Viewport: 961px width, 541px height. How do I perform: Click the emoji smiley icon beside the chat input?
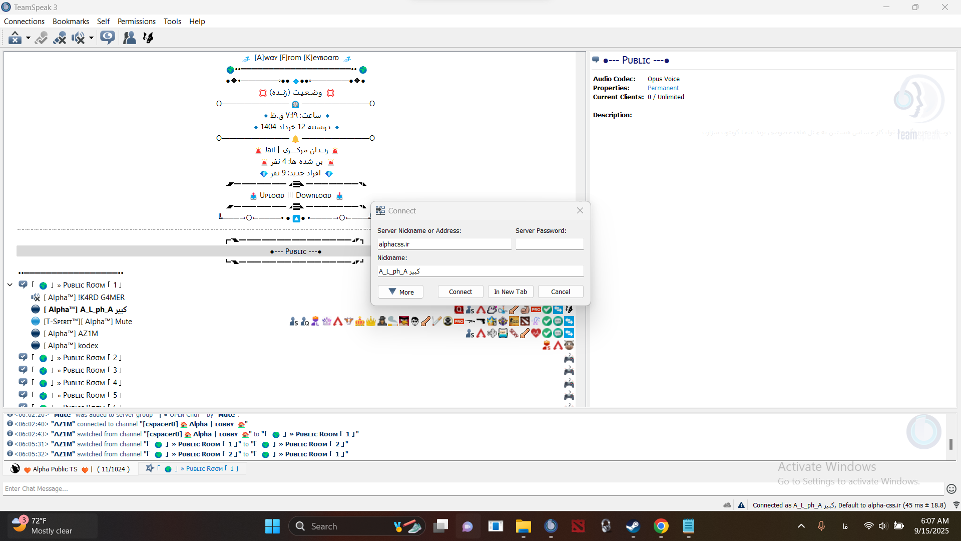(x=951, y=489)
